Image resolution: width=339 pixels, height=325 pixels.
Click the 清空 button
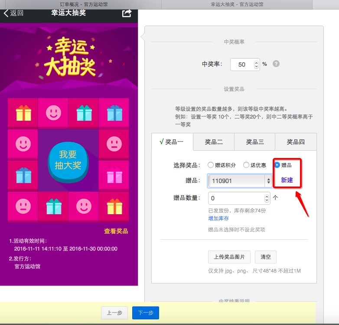click(x=265, y=257)
